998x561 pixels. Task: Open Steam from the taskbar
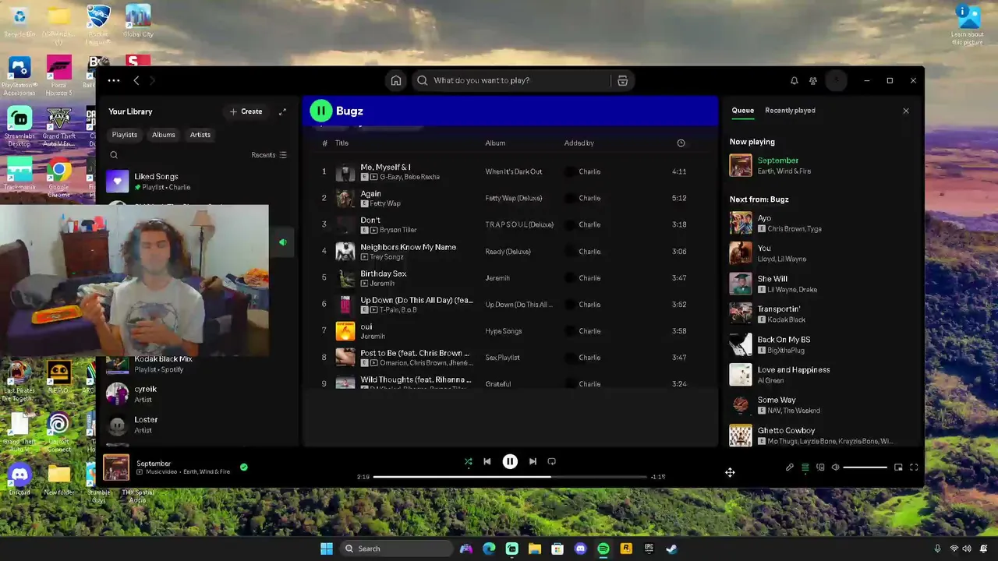671,549
